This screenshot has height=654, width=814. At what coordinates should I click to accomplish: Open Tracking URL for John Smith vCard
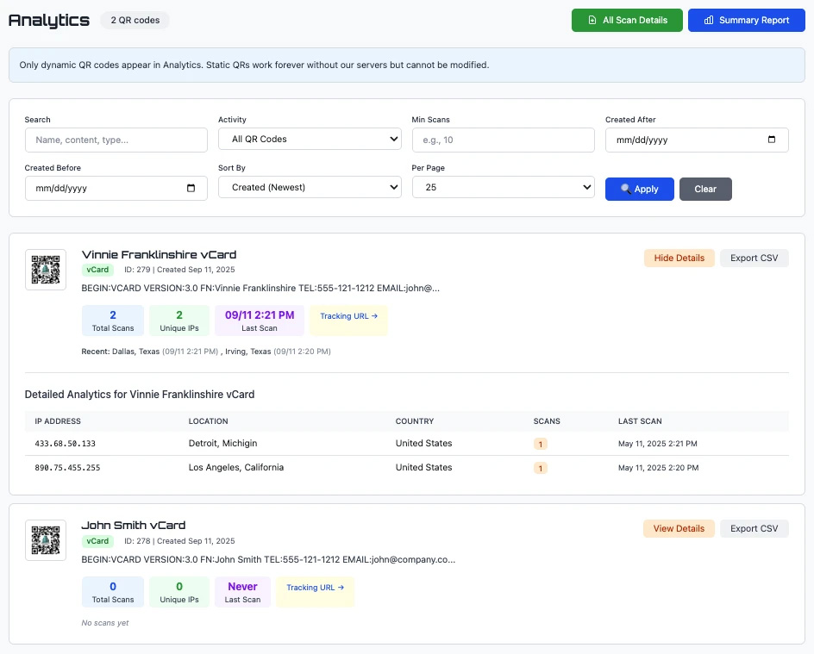click(x=315, y=588)
